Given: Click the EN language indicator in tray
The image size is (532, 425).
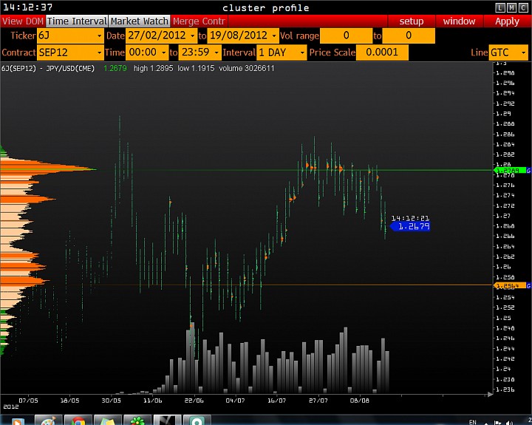Looking at the screenshot, I should 473,422.
